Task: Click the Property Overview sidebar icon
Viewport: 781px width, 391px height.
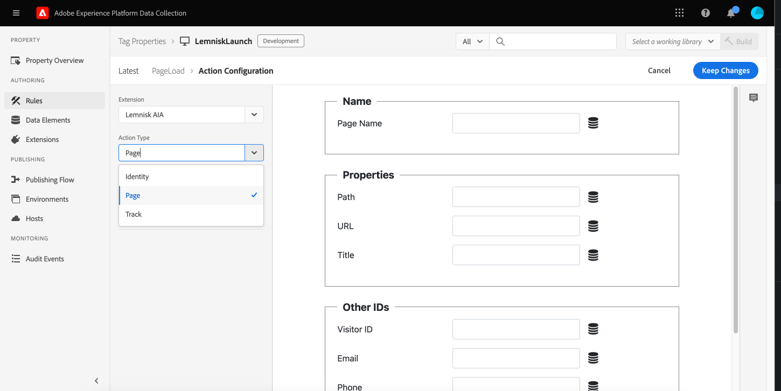Action: (x=16, y=61)
